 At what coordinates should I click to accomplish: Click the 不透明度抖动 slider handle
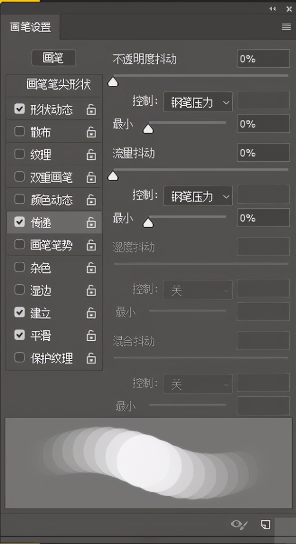tap(113, 82)
